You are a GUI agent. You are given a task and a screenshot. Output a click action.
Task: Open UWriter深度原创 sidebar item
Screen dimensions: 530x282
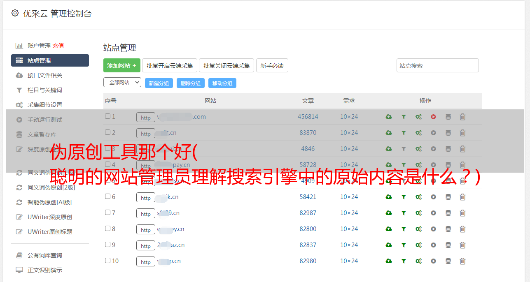[x=50, y=217]
